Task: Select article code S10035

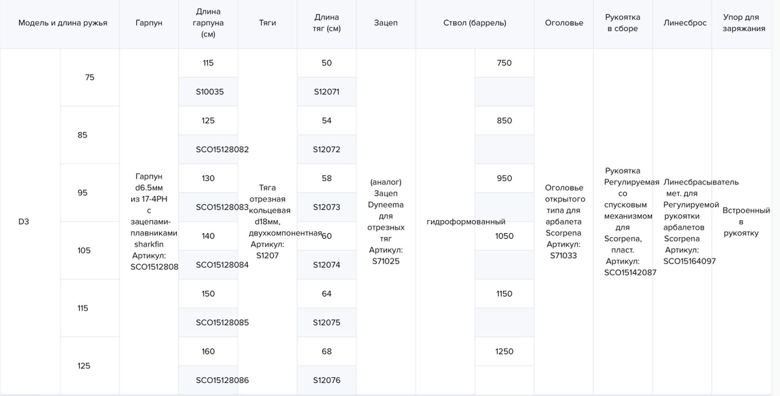Action: pos(209,92)
